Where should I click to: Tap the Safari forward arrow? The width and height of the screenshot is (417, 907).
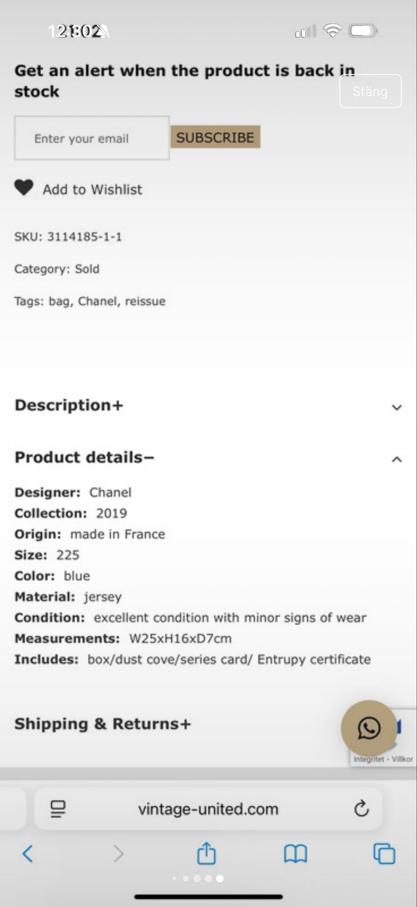point(118,854)
